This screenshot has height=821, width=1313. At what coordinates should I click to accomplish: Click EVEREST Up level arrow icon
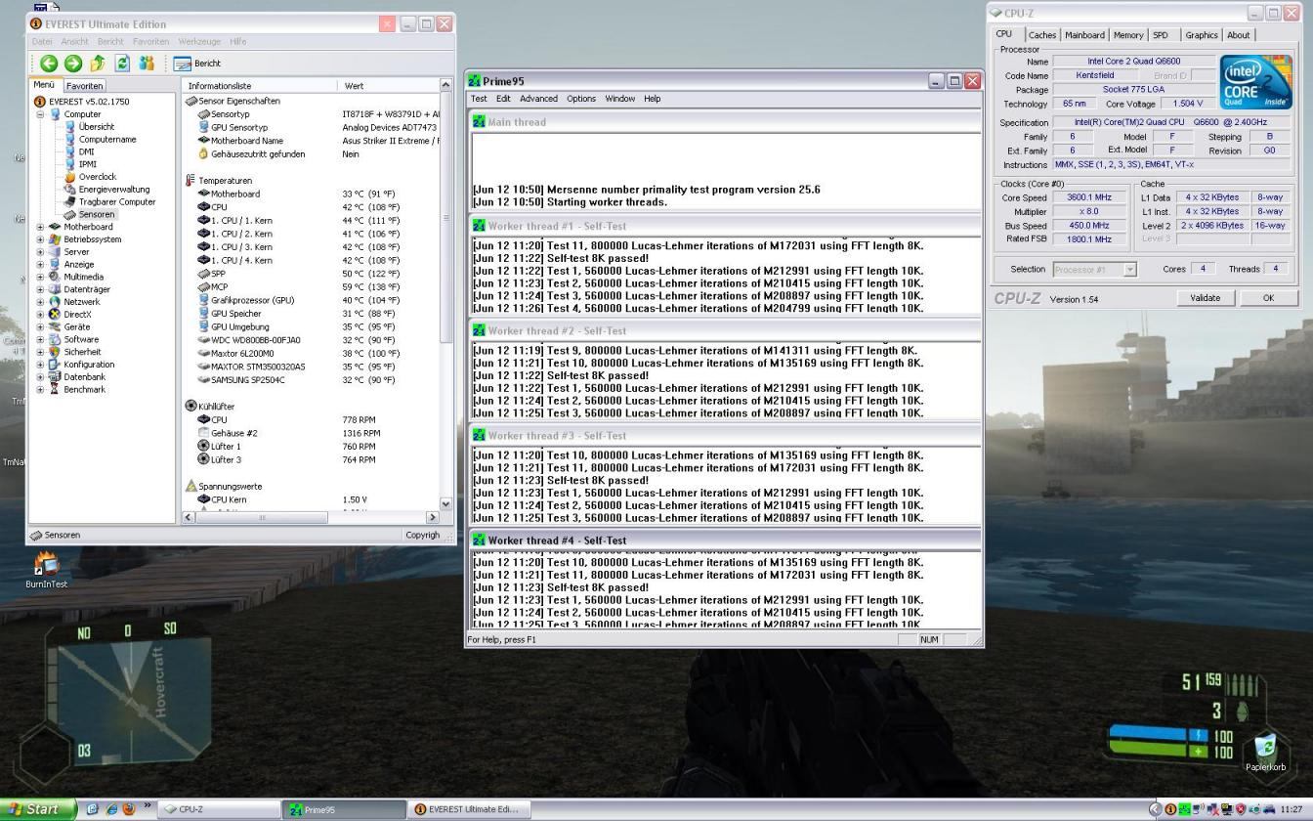pyautogui.click(x=98, y=64)
